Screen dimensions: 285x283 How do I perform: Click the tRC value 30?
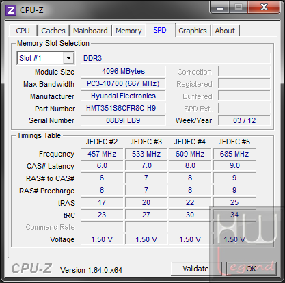190,215
